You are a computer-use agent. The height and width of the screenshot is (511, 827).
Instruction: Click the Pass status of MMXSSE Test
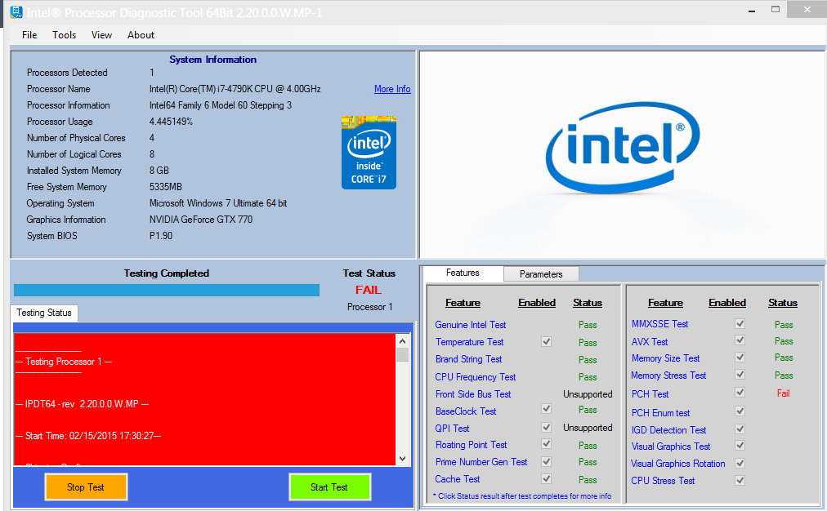pos(784,325)
